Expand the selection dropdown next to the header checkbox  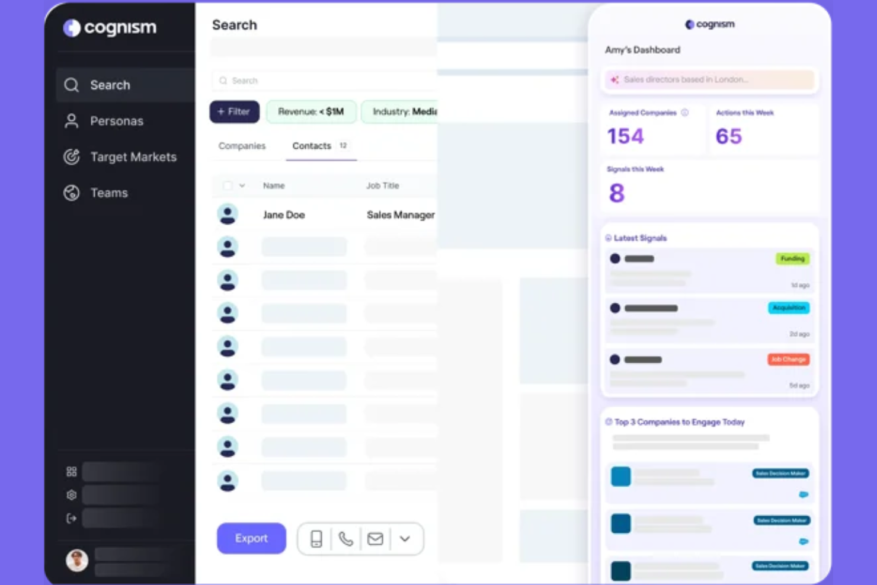point(242,185)
